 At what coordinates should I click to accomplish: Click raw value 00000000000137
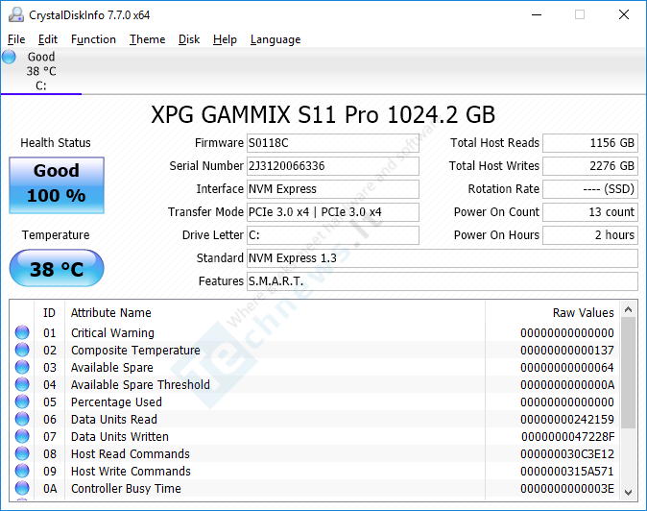point(567,350)
